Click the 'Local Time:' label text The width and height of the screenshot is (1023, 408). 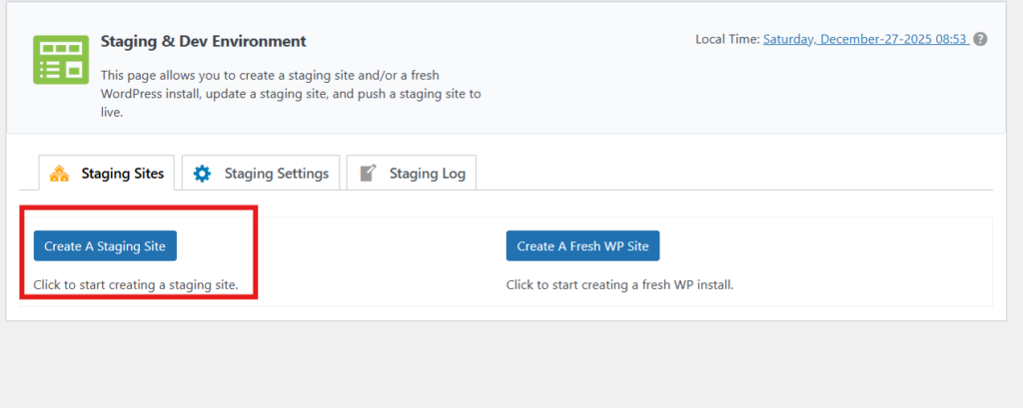[x=727, y=40]
